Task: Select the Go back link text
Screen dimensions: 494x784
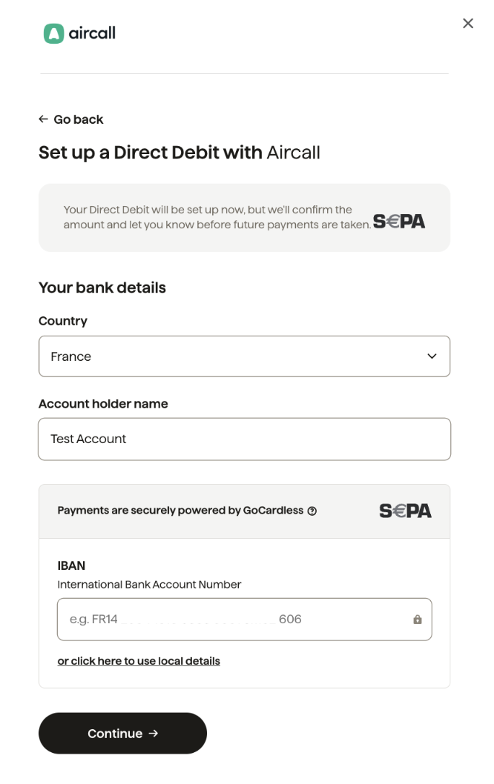Action: pos(78,119)
